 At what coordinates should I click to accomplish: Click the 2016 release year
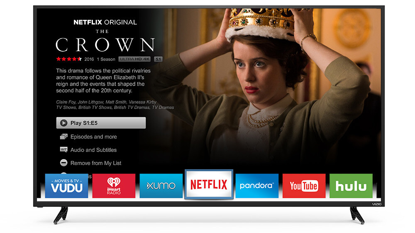click(x=89, y=59)
